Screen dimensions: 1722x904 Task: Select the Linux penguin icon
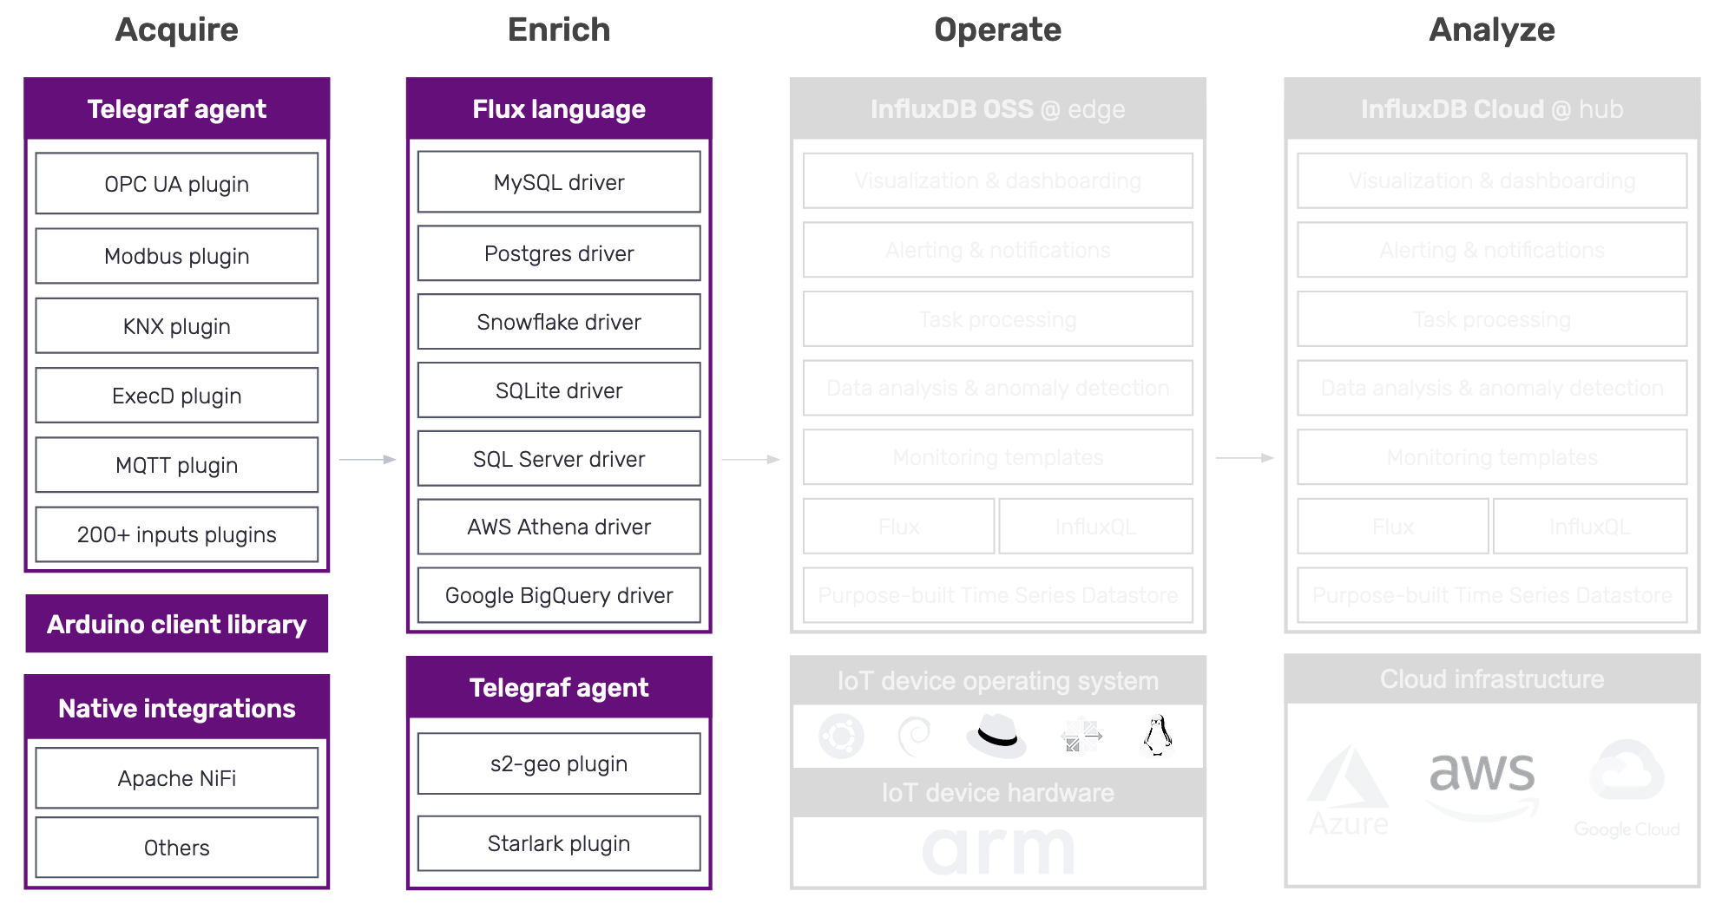point(1157,736)
